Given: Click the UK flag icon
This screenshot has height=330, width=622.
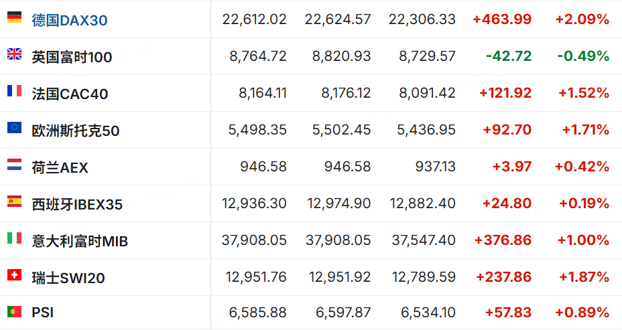Looking at the screenshot, I should click(x=14, y=54).
